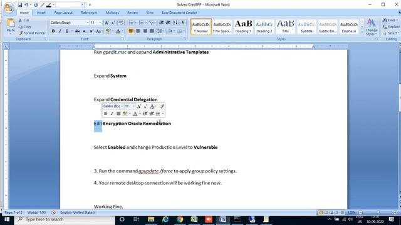The height and width of the screenshot is (225, 401).
Task: Click Cut in the Clipboard group
Action: (24, 20)
